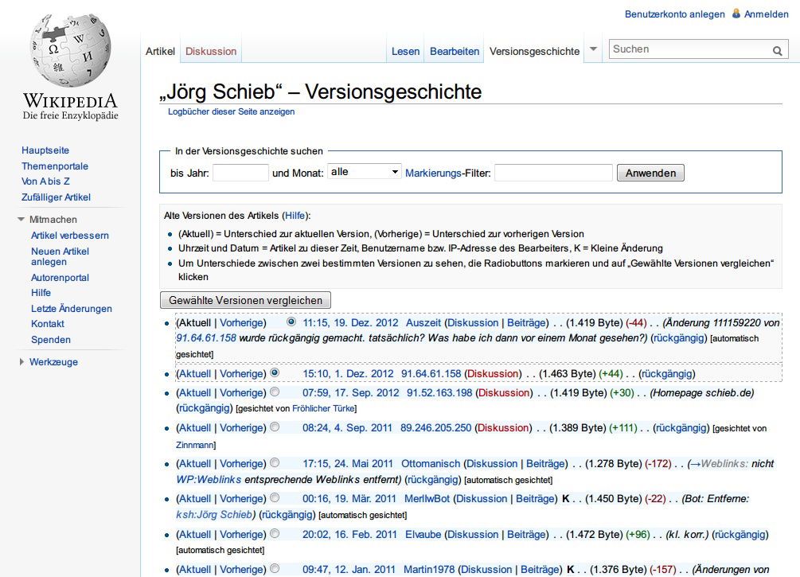Click the Wikipedia globe logo
The height and width of the screenshot is (577, 800).
(x=70, y=49)
